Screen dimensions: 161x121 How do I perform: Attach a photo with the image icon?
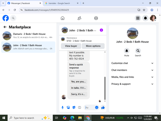tap(68, 107)
